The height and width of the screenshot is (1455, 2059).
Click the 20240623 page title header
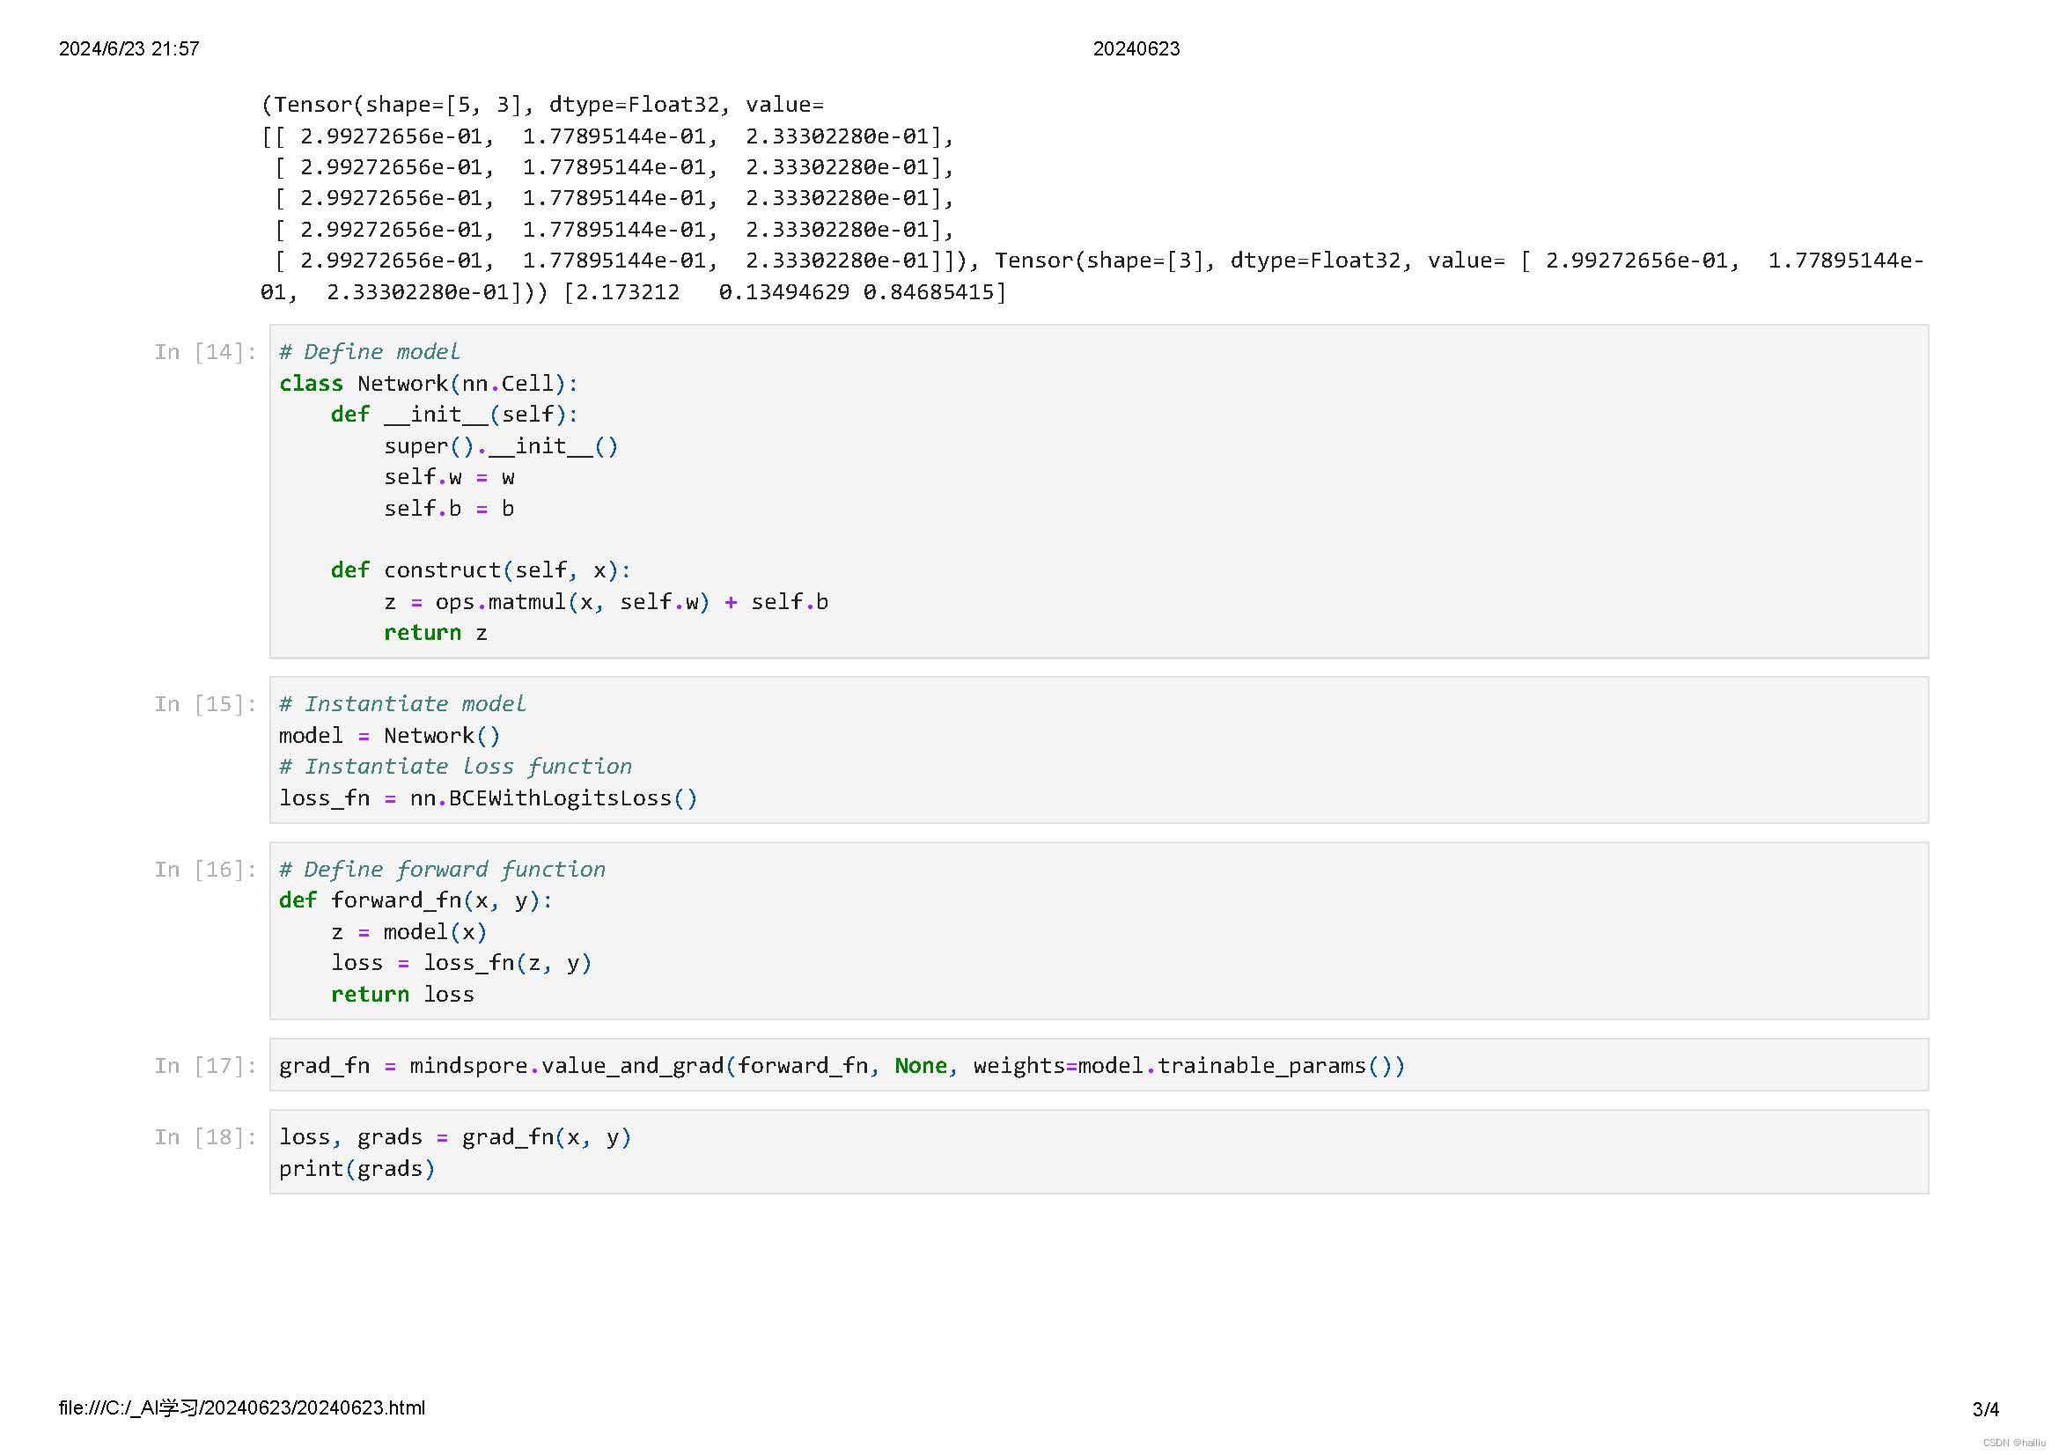1136,49
